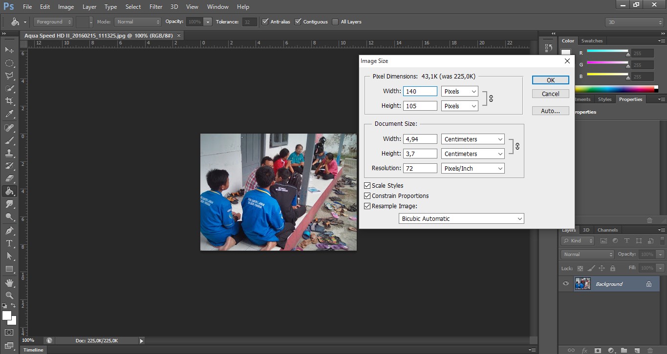Click the add layer style fx icon
667x354 pixels.
tap(584, 350)
